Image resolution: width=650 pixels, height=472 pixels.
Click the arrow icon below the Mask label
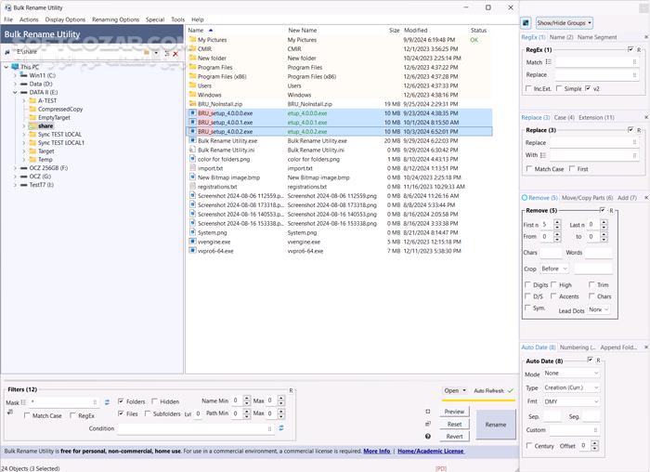tap(10, 412)
